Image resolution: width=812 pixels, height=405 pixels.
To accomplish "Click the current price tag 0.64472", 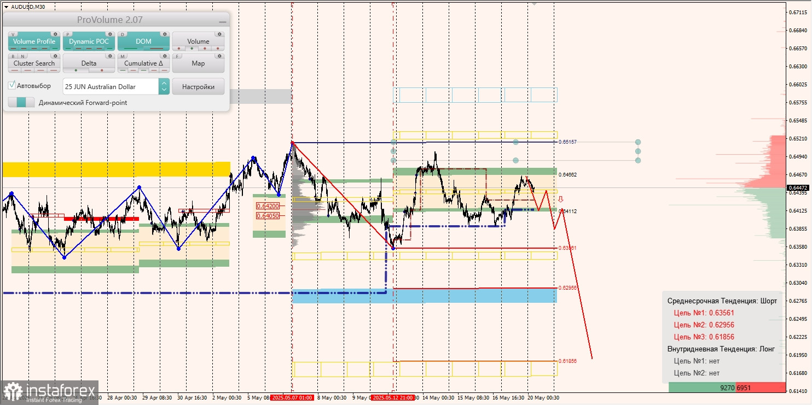I will tap(799, 188).
